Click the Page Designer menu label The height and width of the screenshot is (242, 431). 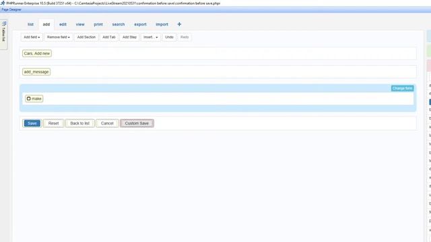point(11,9)
